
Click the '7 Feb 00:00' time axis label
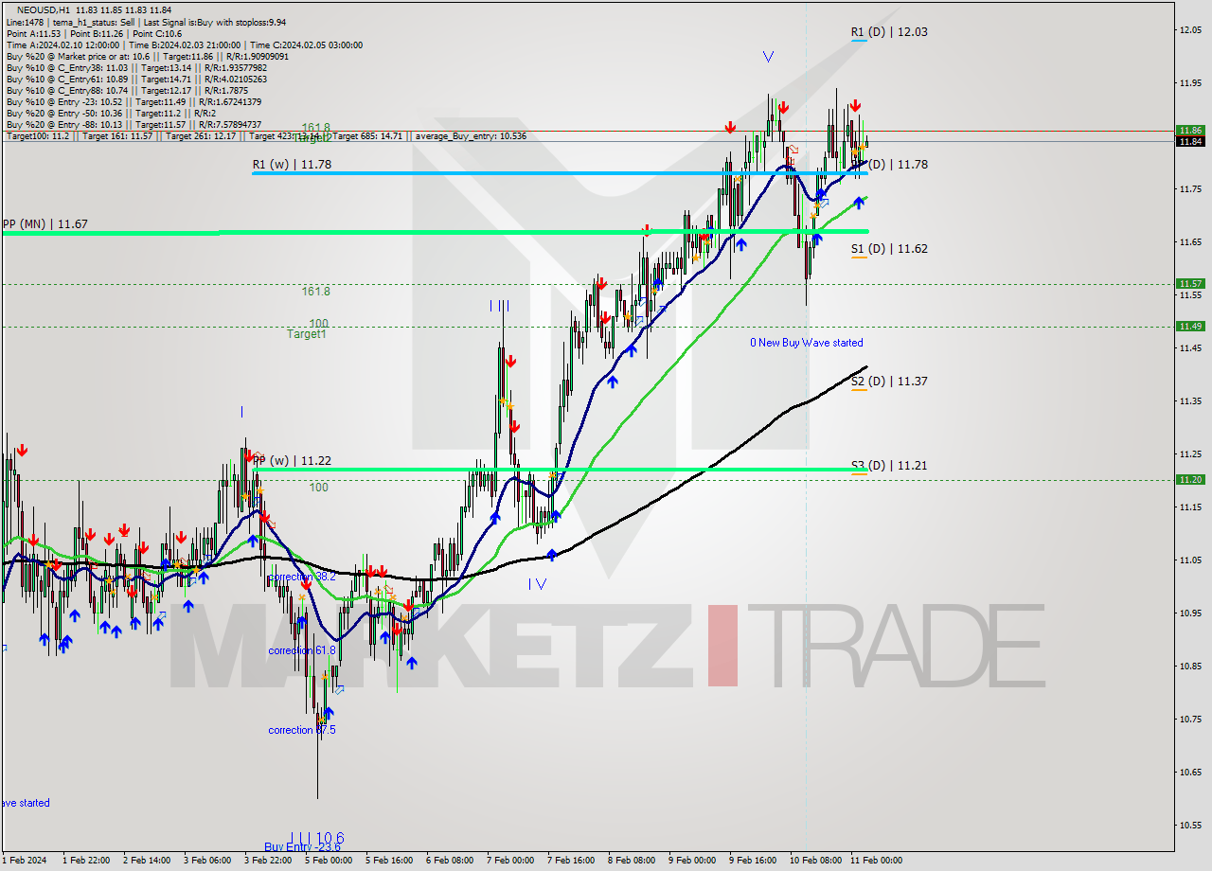[x=510, y=861]
